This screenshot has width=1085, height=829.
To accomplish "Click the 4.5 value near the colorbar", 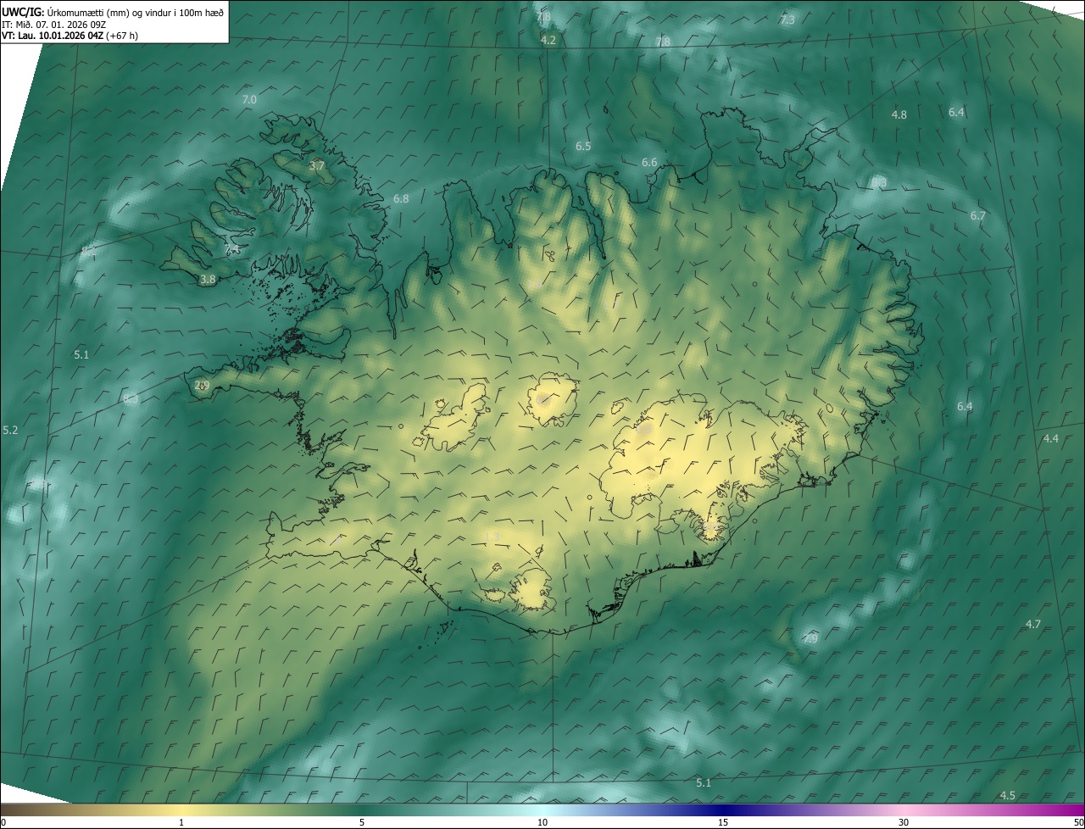I will point(1008,795).
